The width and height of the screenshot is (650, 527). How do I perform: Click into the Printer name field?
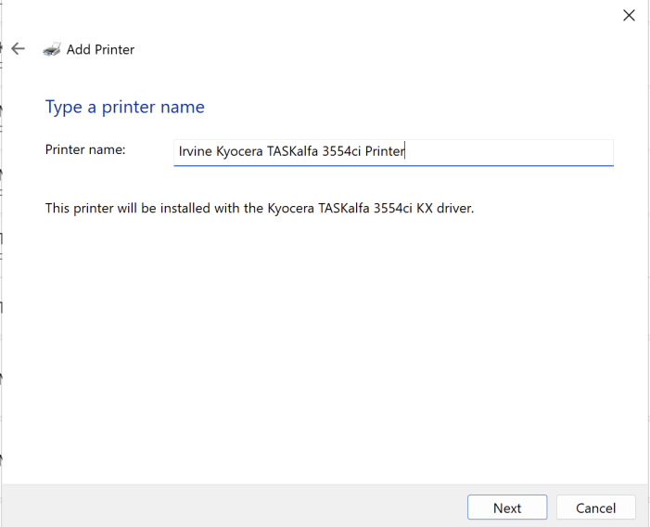coord(393,152)
